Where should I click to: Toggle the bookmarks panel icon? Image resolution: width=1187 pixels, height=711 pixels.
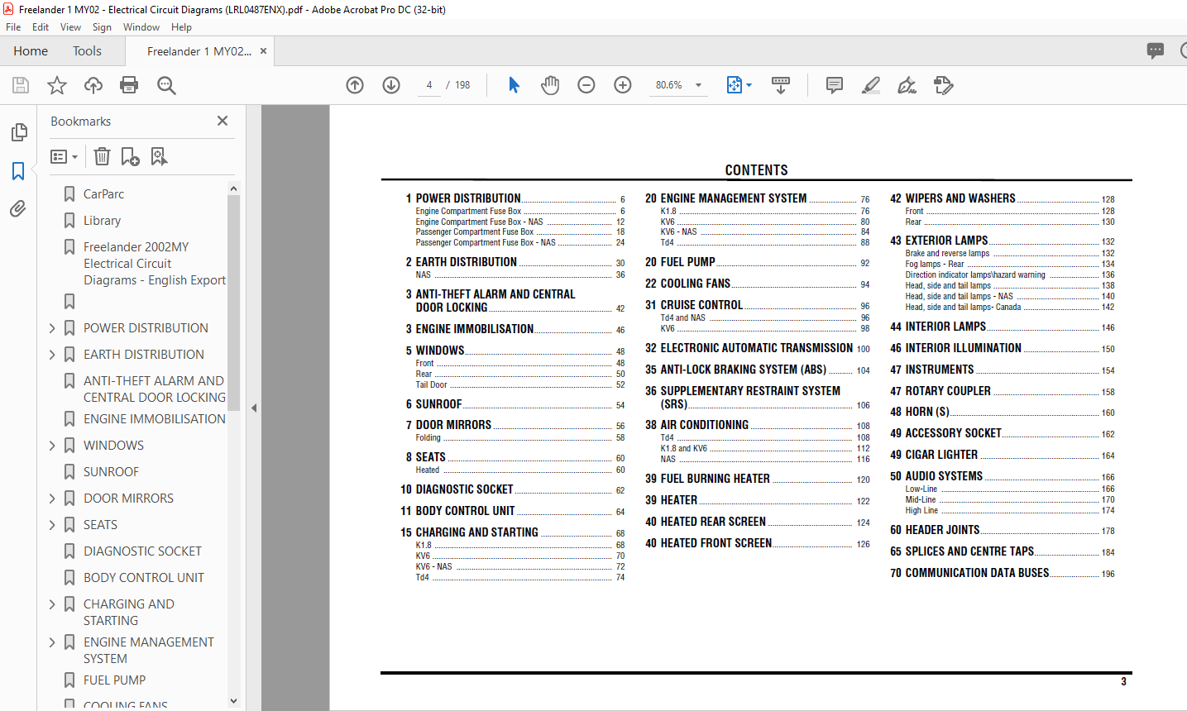tap(18, 171)
